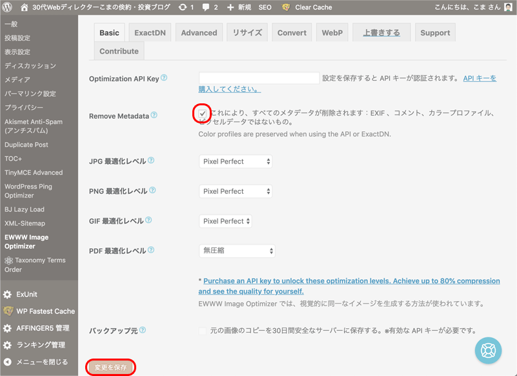Click the Taxonomy Terms Order icon
The width and height of the screenshot is (517, 376).
[x=8, y=260]
